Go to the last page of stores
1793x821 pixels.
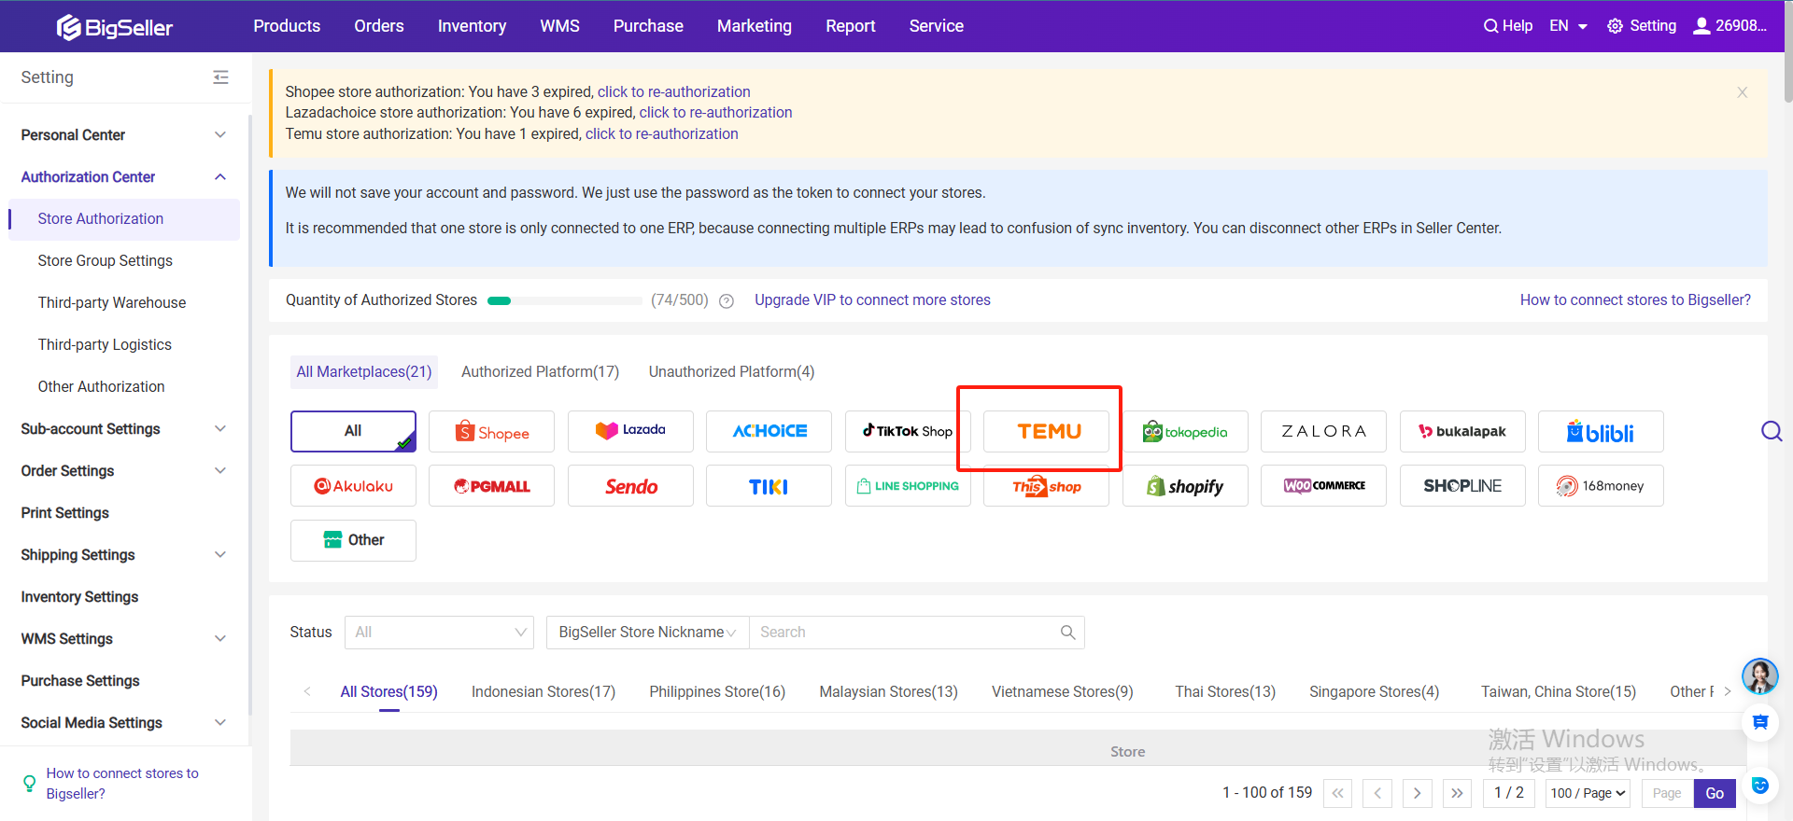tap(1457, 793)
